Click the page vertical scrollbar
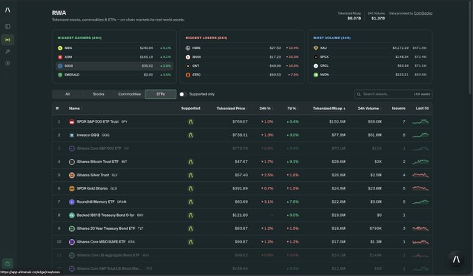This screenshot has height=276, width=473. 470,48
